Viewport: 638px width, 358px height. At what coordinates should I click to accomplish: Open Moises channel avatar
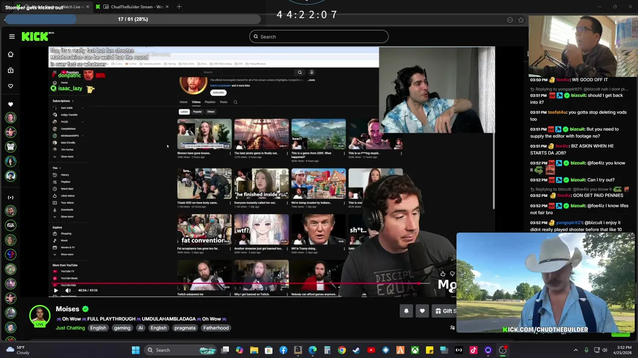(39, 316)
